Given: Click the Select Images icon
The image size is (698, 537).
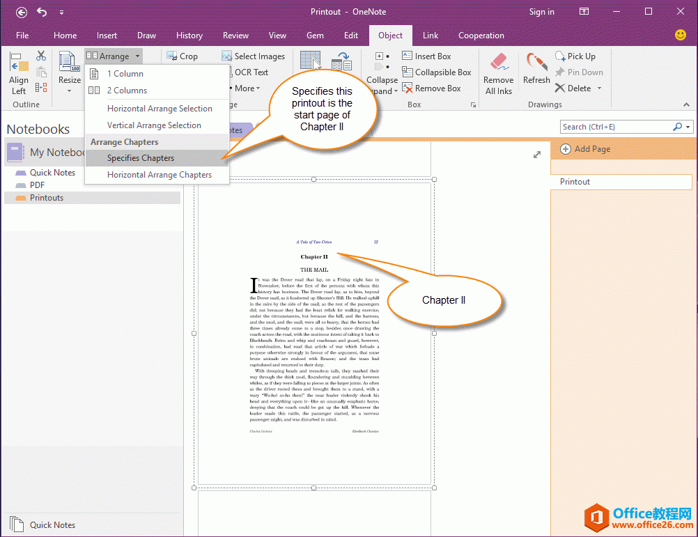Looking at the screenshot, I should click(x=226, y=56).
